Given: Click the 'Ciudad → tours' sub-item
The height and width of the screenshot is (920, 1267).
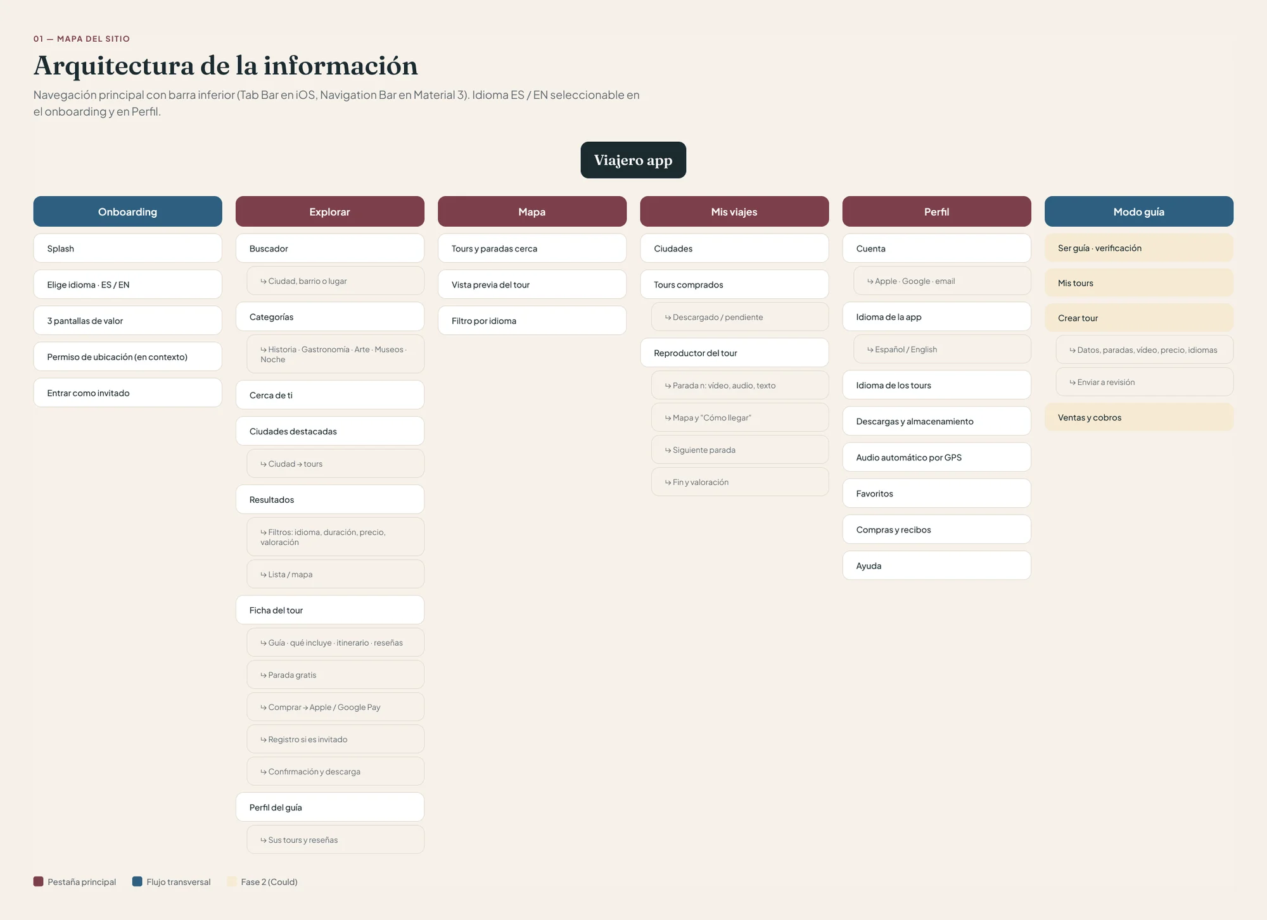Looking at the screenshot, I should tap(335, 463).
